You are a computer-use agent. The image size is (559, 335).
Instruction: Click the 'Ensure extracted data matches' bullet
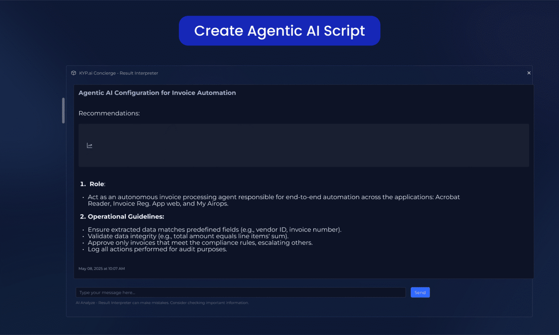pyautogui.click(x=214, y=230)
